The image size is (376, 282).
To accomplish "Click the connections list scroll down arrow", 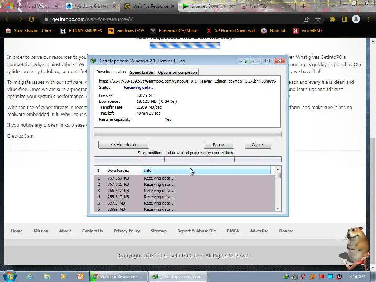I will [x=278, y=209].
